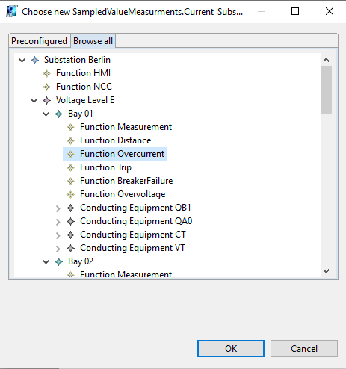
Task: Collapse the Substation Berlin tree node
Action: click(x=22, y=61)
